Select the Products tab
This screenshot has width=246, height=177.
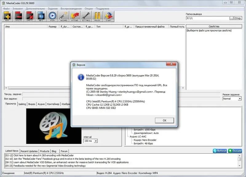click(45, 151)
